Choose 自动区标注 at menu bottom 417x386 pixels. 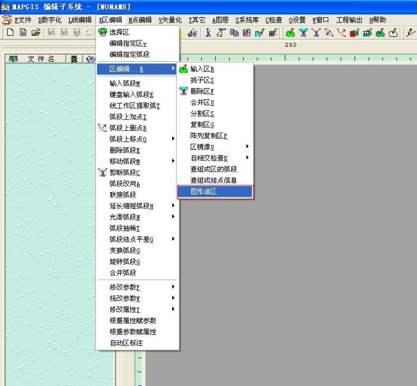[126, 343]
